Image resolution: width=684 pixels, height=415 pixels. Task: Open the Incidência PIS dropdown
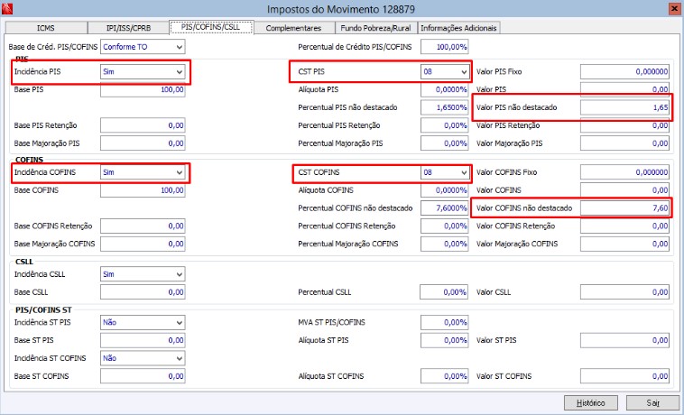pos(143,71)
